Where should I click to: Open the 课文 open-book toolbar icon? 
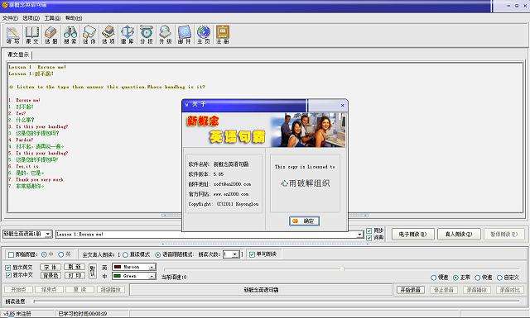(x=32, y=35)
